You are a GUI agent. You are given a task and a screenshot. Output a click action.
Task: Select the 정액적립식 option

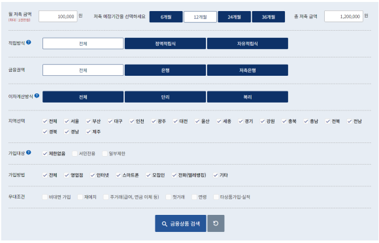(165, 44)
